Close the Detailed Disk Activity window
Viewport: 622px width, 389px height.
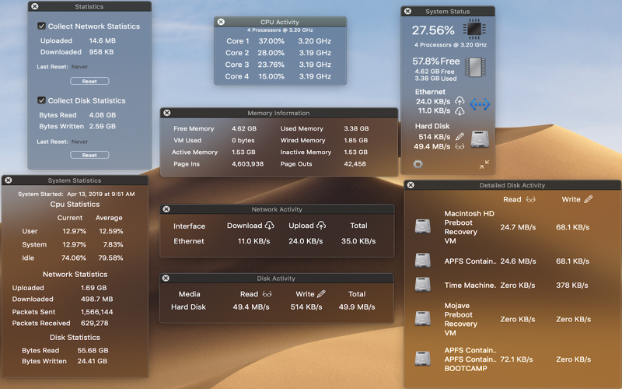point(411,185)
